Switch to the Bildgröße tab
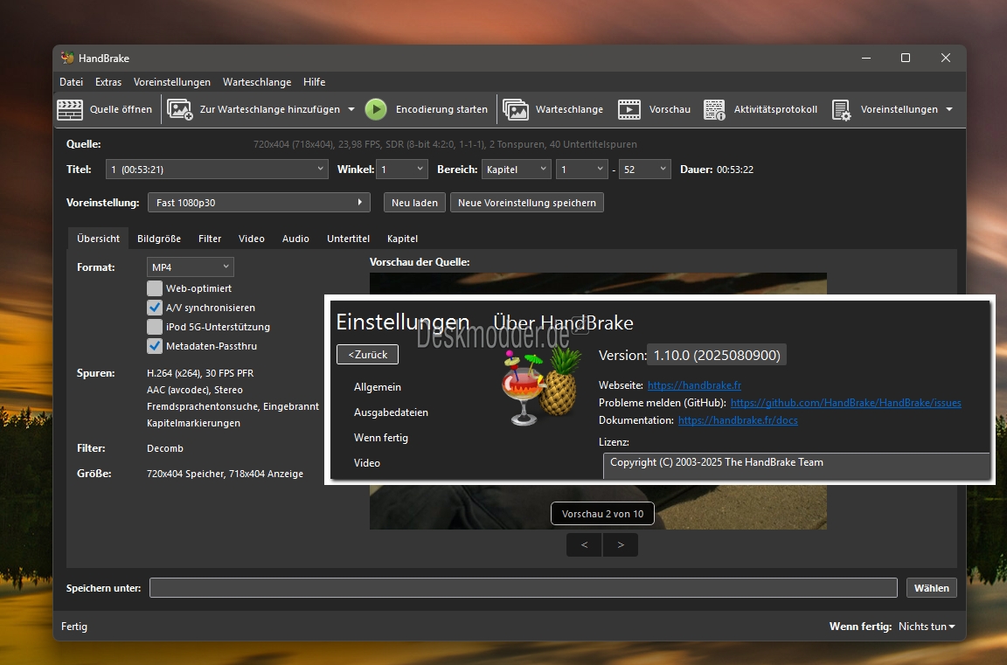This screenshot has height=665, width=1007. [x=158, y=239]
